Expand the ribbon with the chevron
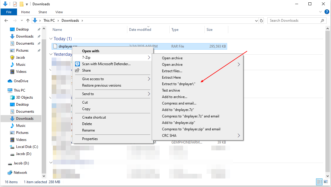Viewport: 331px width, 187px height. coord(320,12)
